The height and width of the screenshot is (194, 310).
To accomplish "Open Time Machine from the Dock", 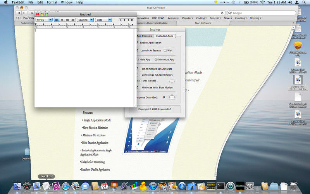I will (x=230, y=186).
